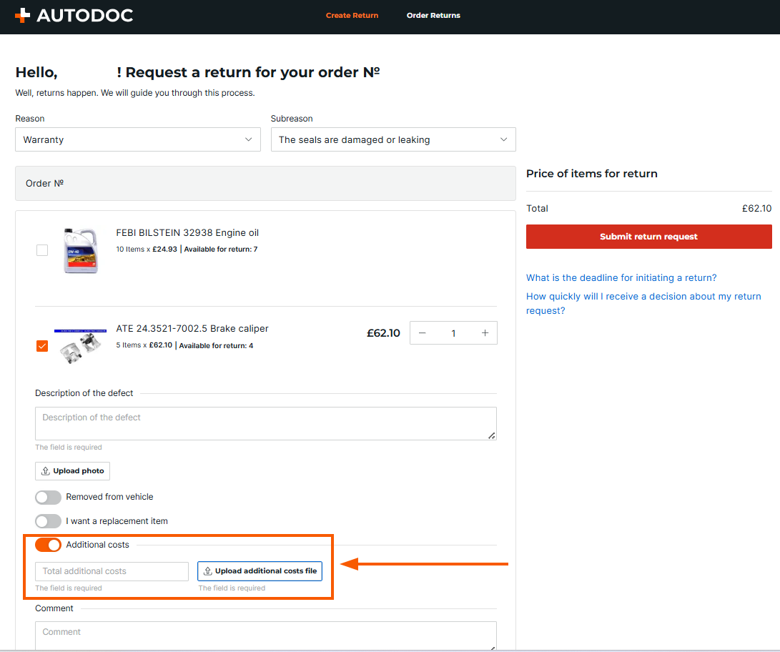Enable the Removed from vehicle toggle

click(x=48, y=497)
